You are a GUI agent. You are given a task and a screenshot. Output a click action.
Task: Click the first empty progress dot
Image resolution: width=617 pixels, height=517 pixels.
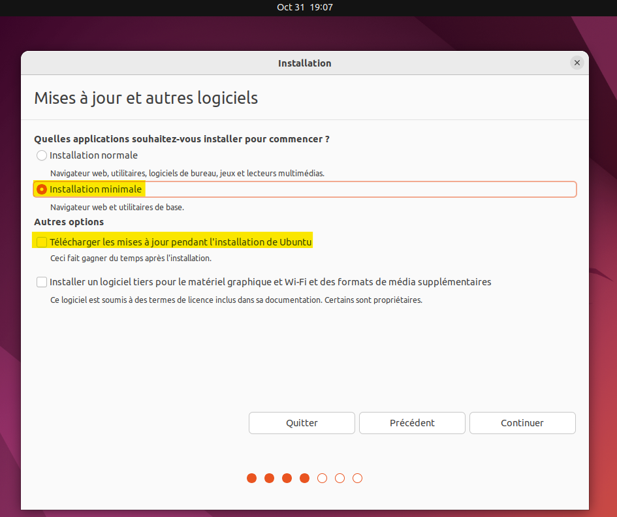322,478
